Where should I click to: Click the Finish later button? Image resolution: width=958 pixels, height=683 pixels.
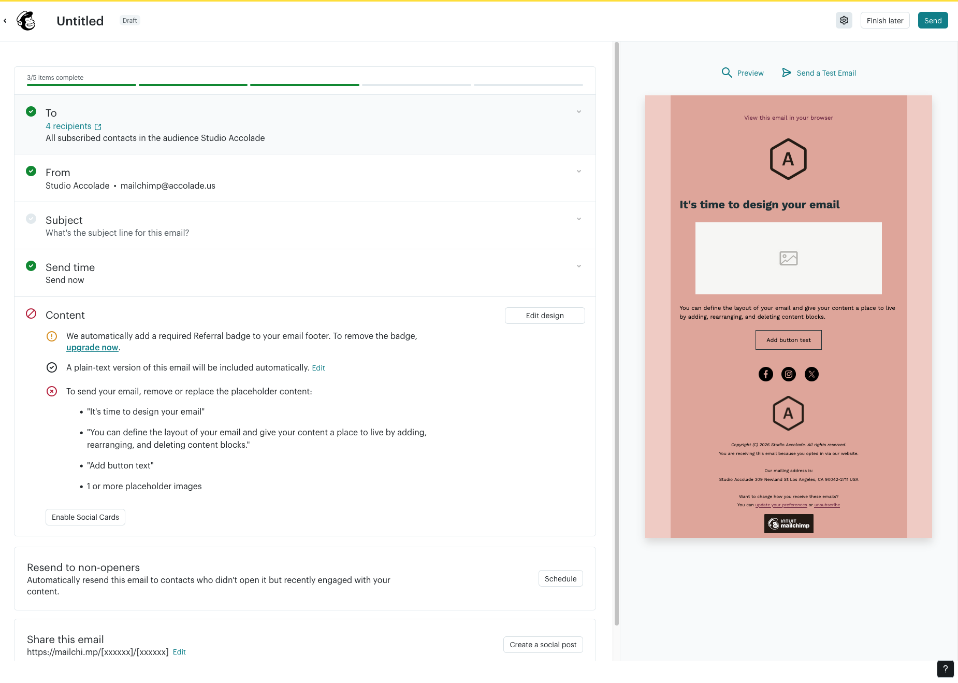(884, 21)
